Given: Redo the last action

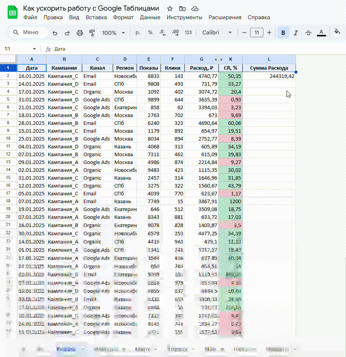Looking at the screenshot, I should [67, 33].
